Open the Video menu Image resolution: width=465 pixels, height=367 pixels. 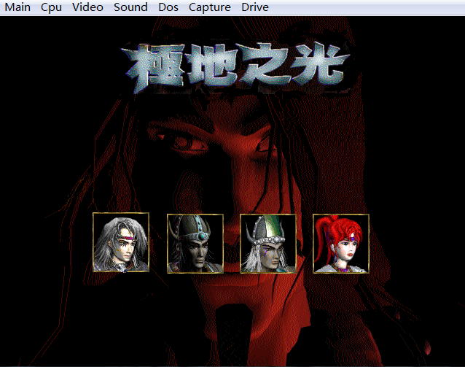[87, 7]
